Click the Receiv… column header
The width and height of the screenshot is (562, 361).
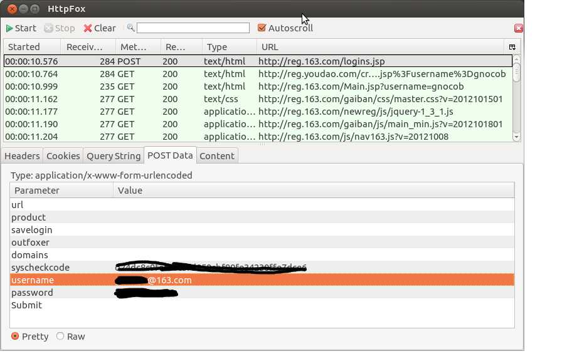click(88, 47)
